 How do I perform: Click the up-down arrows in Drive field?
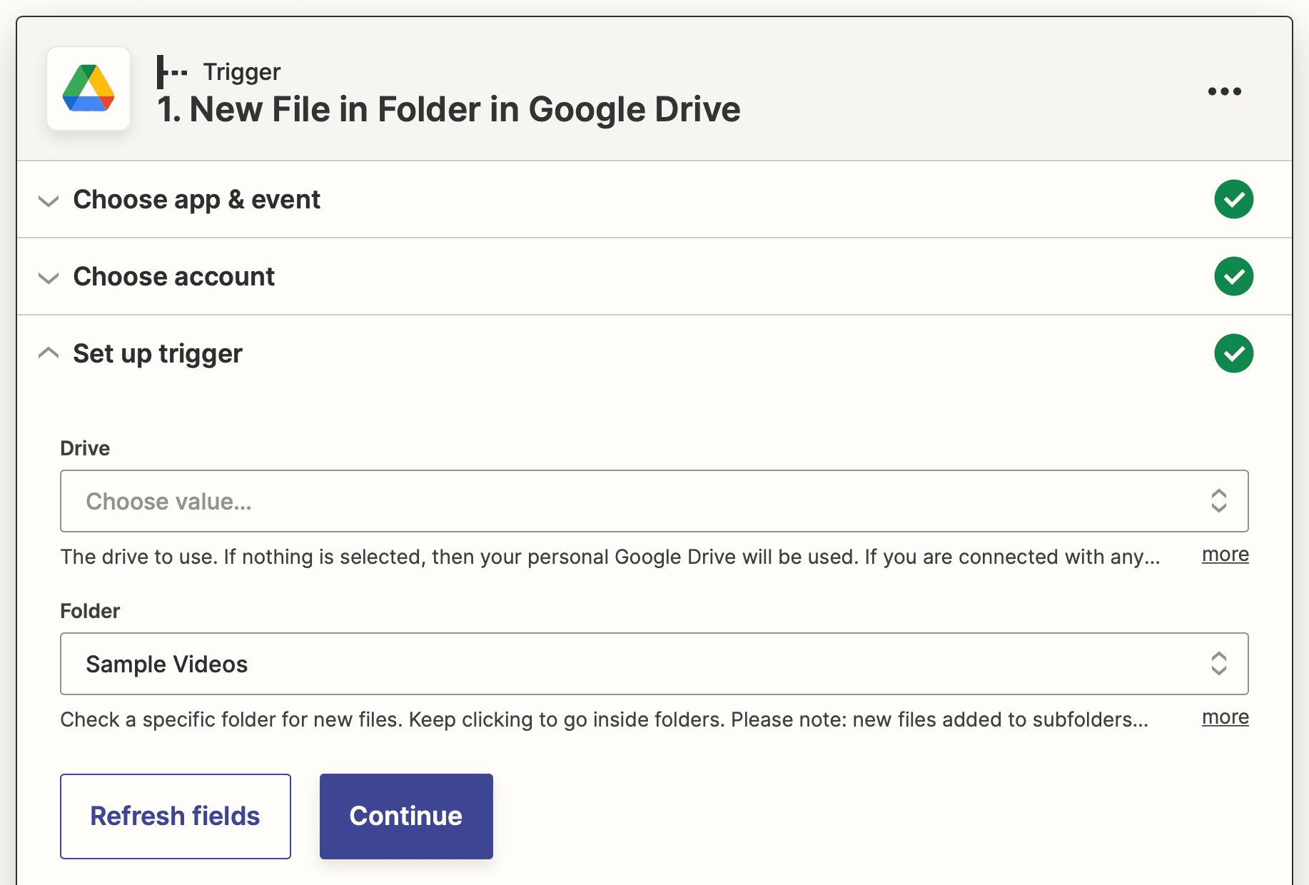tap(1218, 501)
